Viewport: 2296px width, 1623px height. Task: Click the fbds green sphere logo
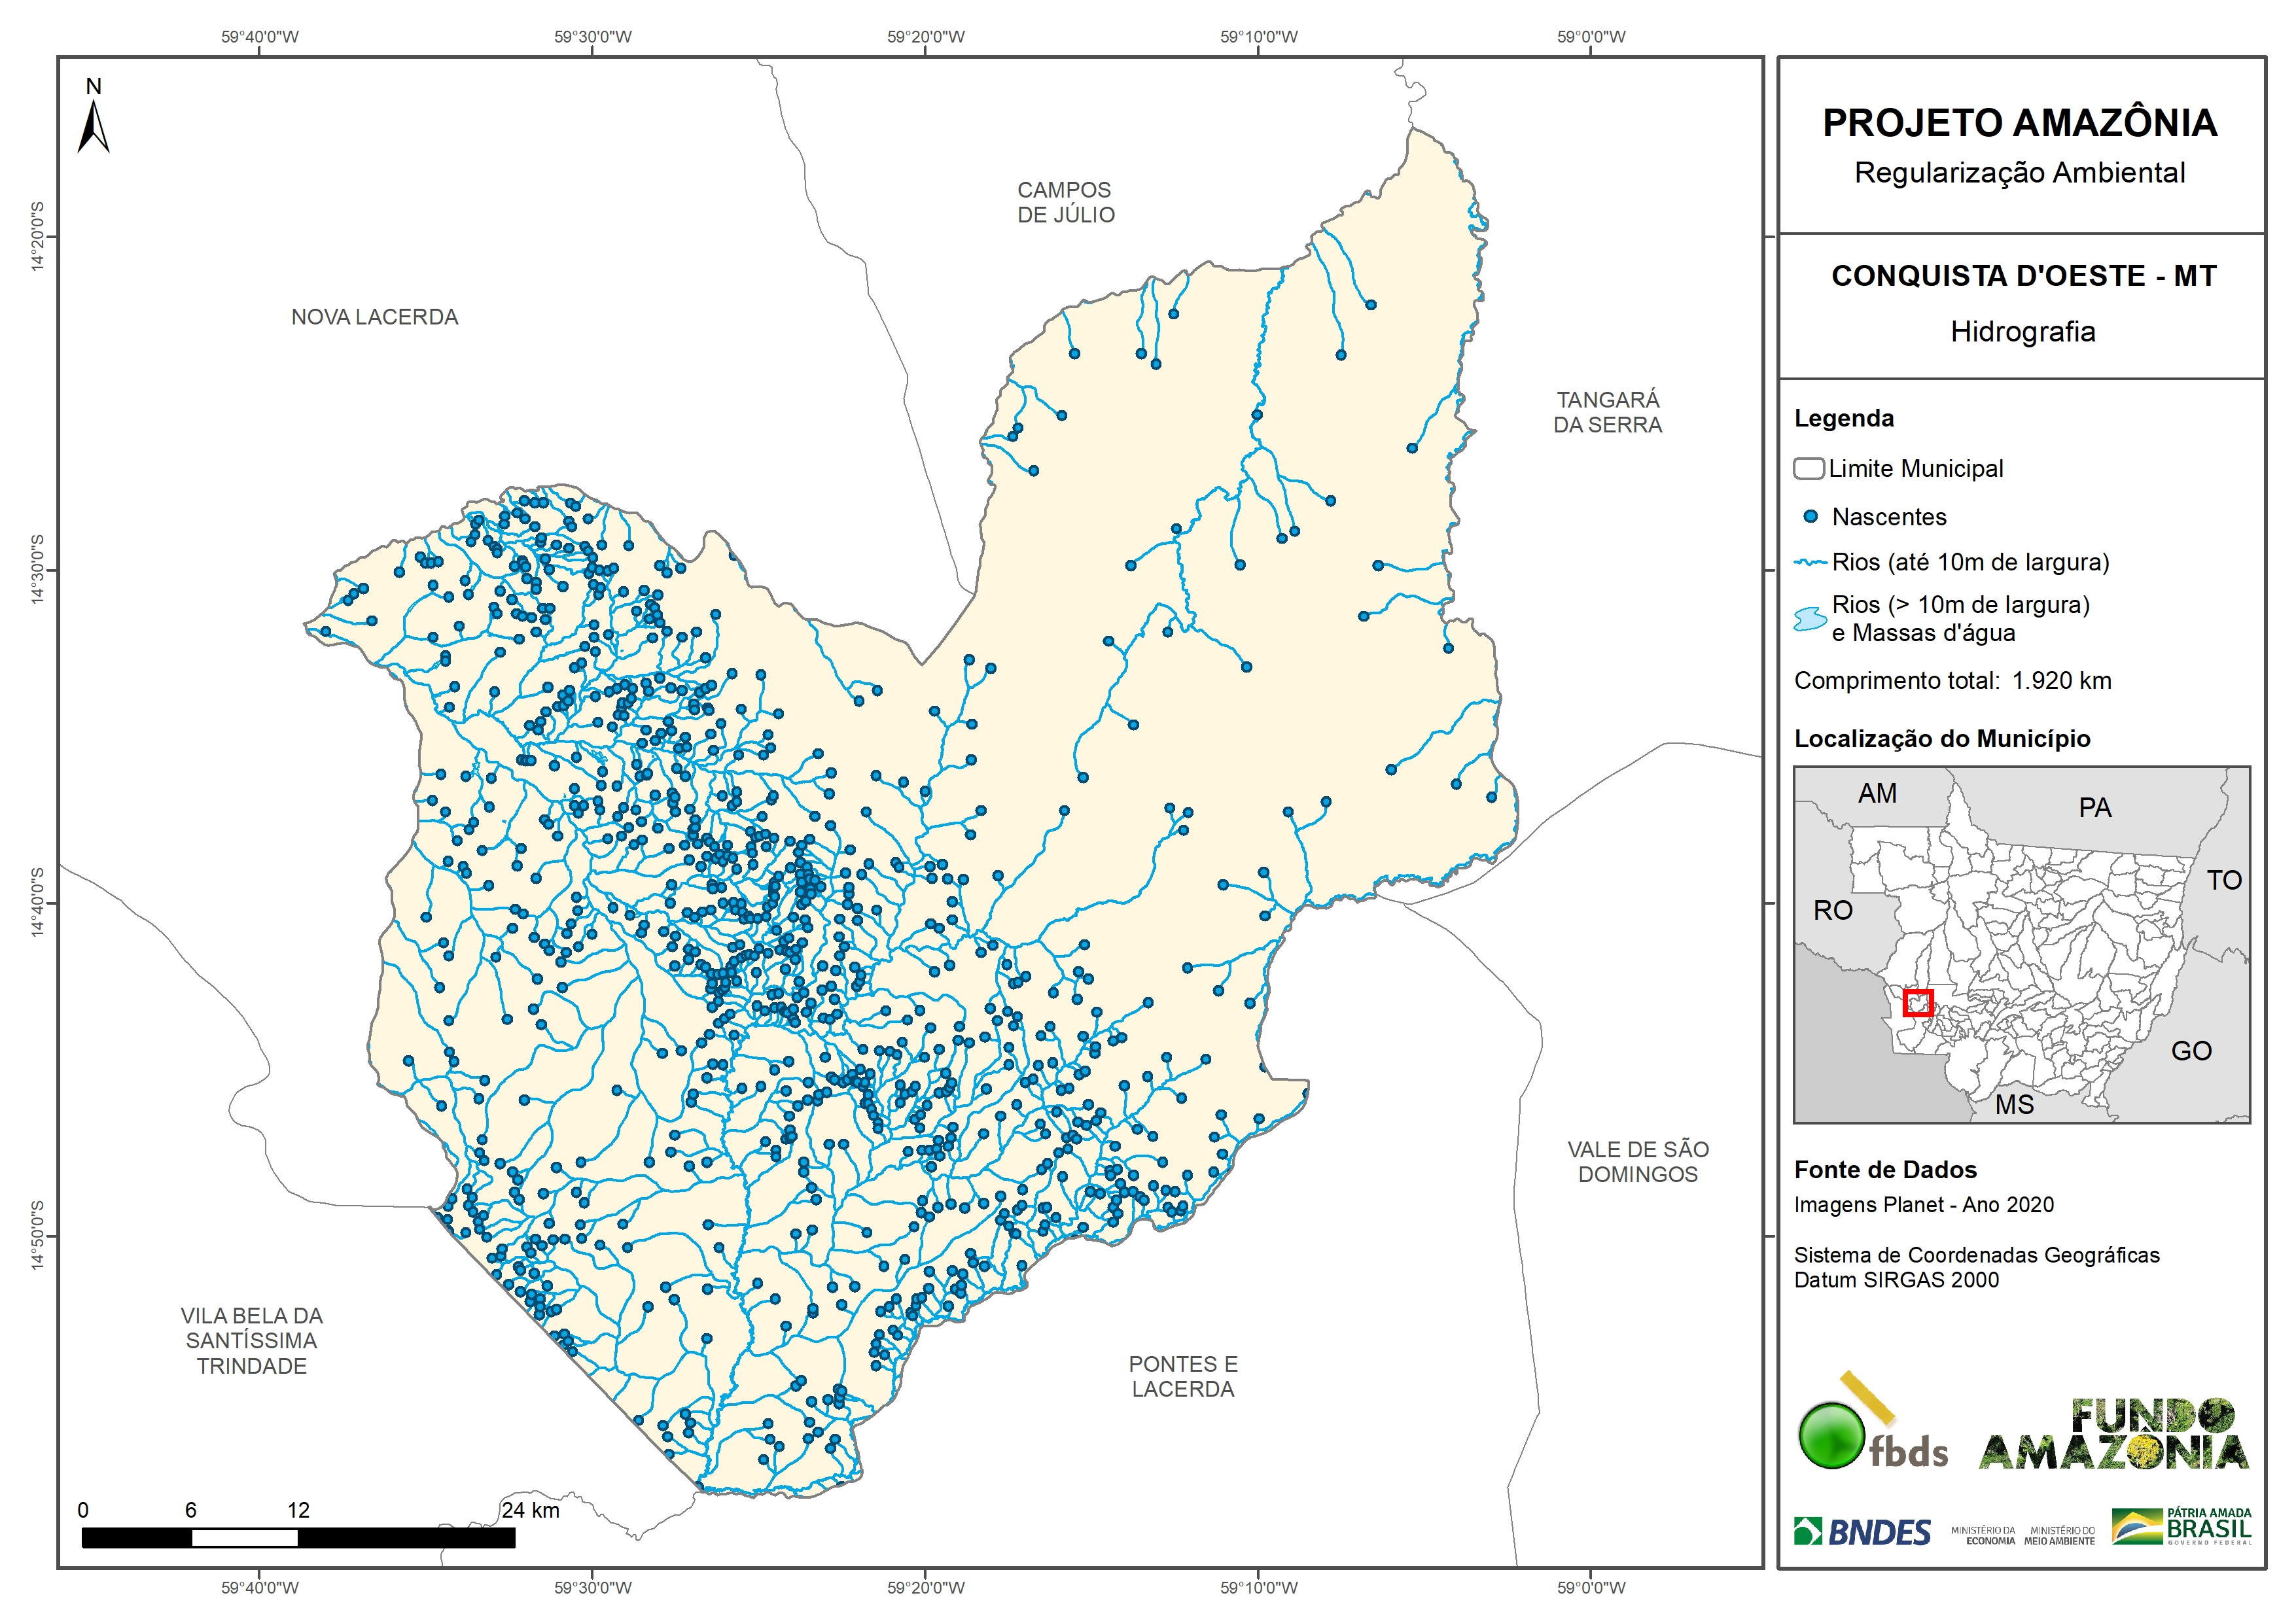click(x=1832, y=1436)
